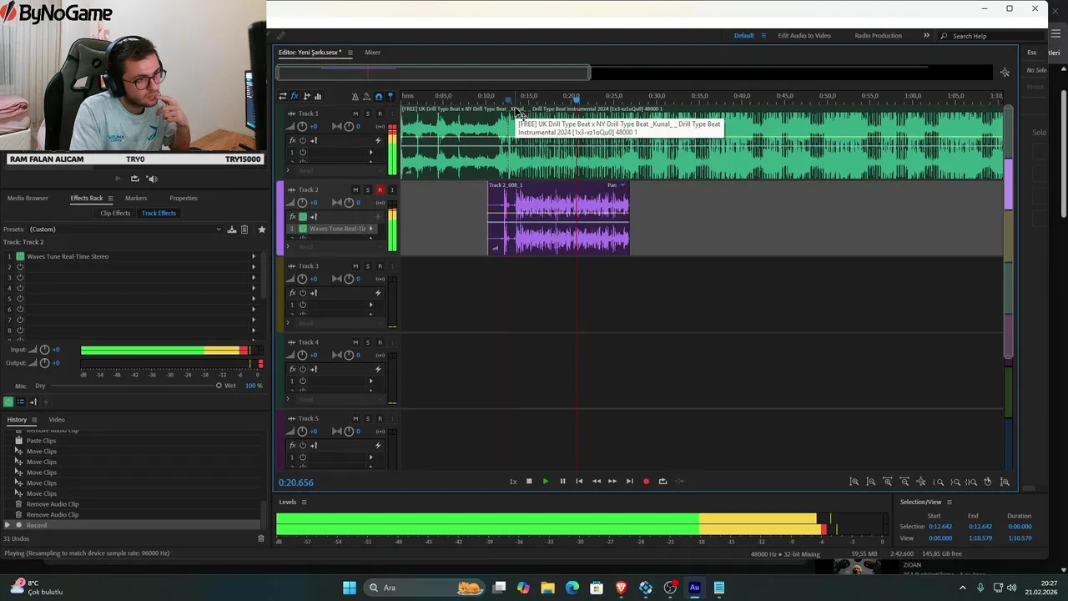Select Clip Effects tab

coord(115,213)
